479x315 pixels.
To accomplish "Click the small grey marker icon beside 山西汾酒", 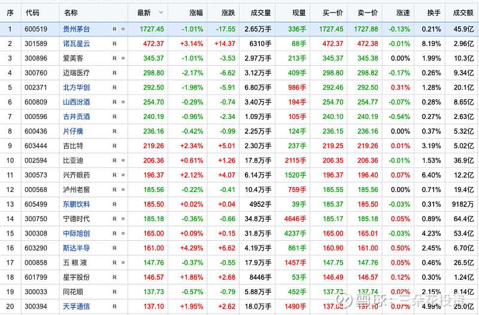I will (x=123, y=102).
